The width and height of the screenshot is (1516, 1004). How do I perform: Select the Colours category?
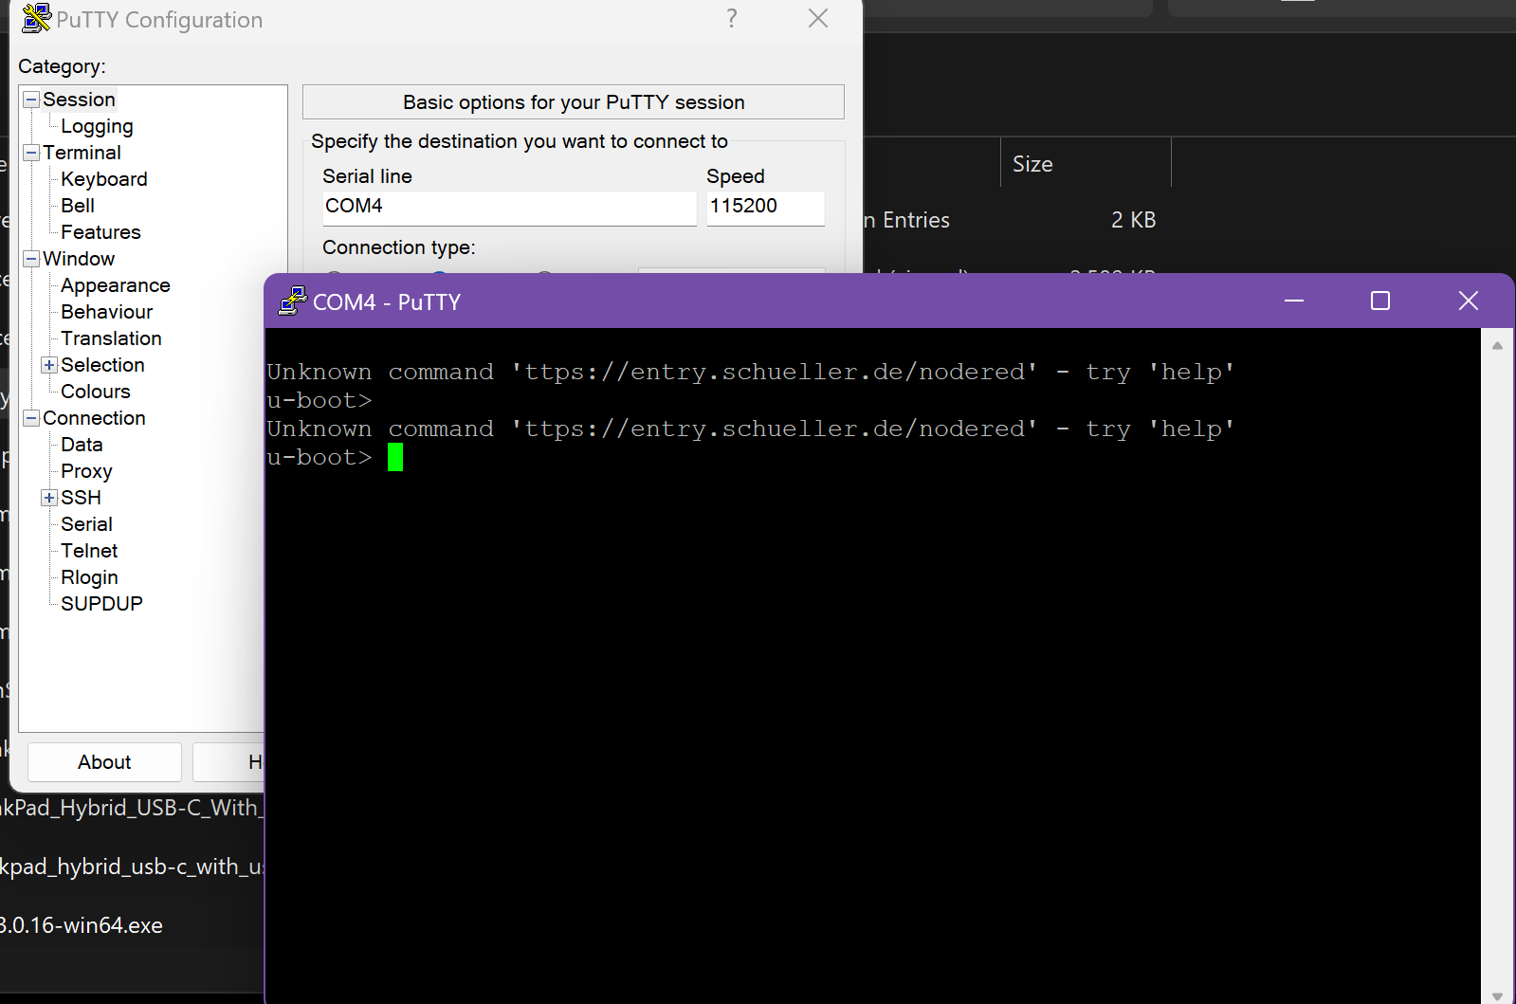click(x=95, y=392)
